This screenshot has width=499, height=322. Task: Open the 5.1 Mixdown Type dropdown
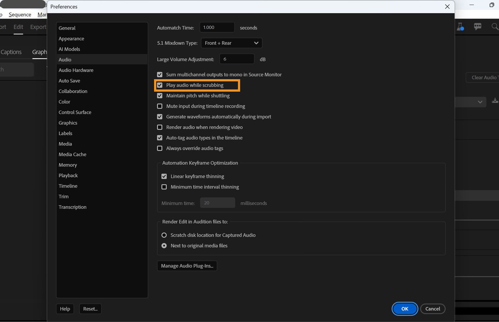pos(231,43)
